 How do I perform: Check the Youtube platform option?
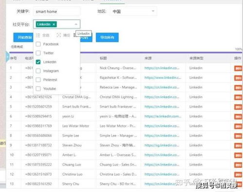point(38,88)
